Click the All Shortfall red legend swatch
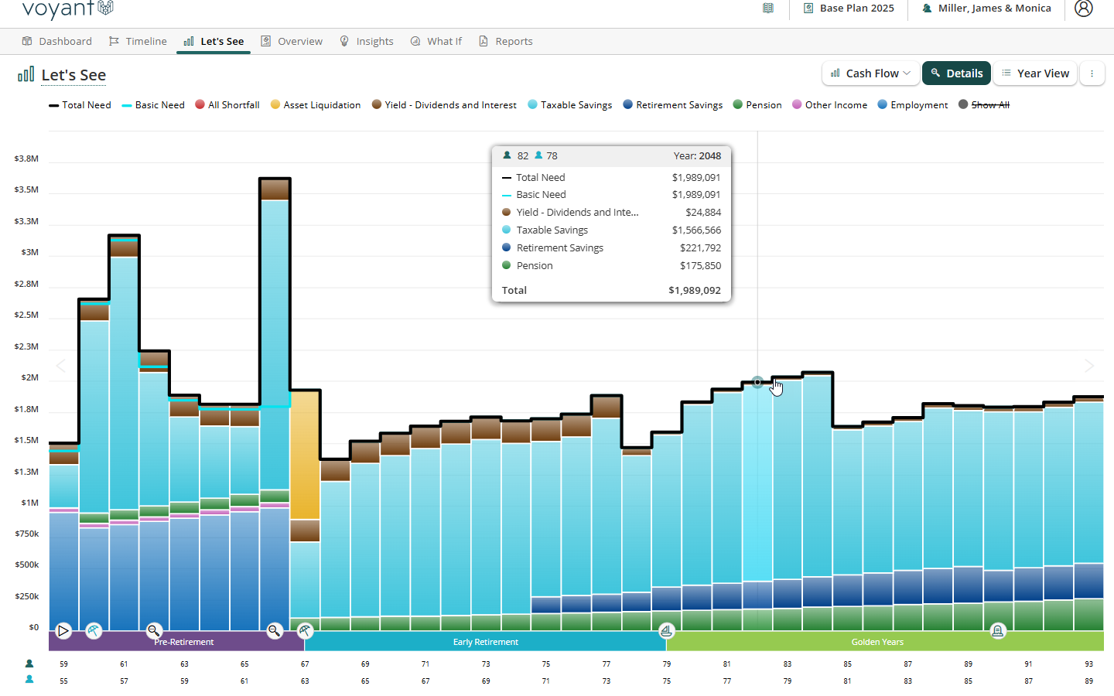 pos(200,105)
